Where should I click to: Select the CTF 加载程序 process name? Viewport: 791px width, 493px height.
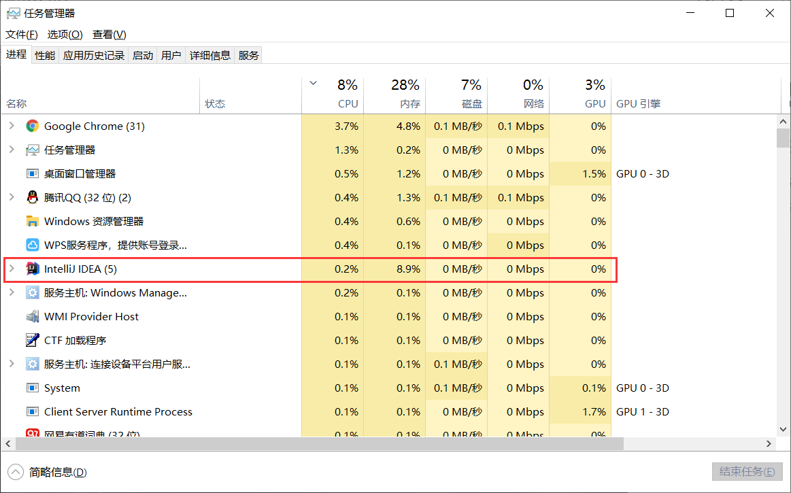[75, 340]
